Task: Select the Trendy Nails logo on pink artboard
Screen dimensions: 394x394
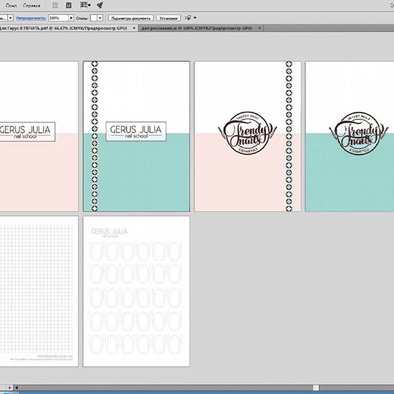Action: click(247, 133)
